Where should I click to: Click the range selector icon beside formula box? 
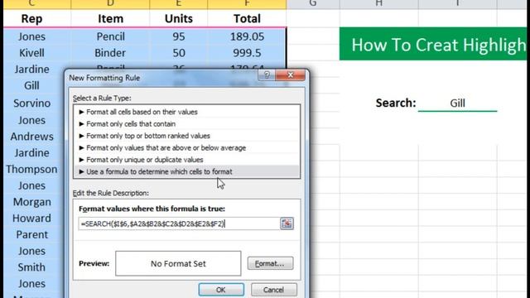pos(287,223)
